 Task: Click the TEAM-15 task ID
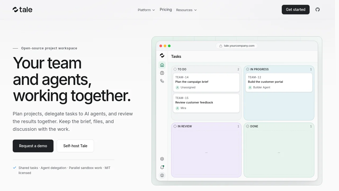[x=182, y=98]
